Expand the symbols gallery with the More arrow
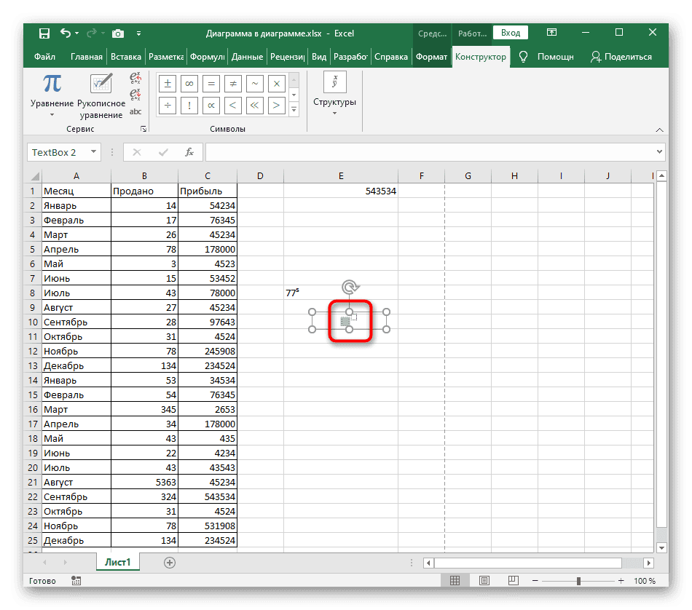The width and height of the screenshot is (692, 610). [294, 109]
